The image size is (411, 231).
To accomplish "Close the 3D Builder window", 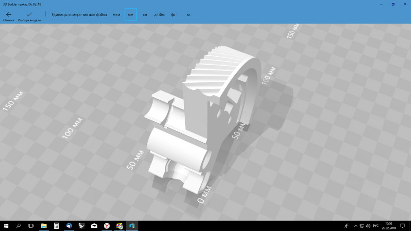I will tap(405, 4).
